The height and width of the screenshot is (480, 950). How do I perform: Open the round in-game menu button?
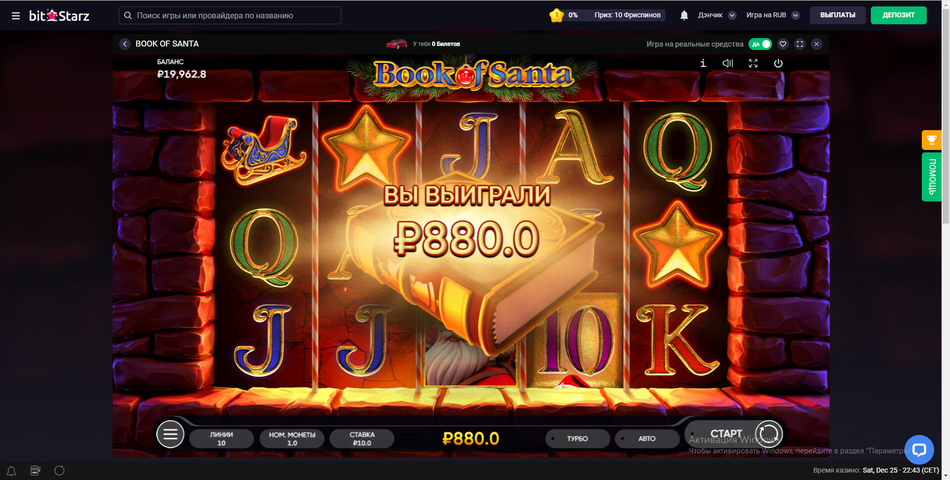point(170,434)
